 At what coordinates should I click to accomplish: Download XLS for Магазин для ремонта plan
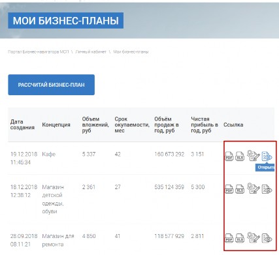coord(240,238)
